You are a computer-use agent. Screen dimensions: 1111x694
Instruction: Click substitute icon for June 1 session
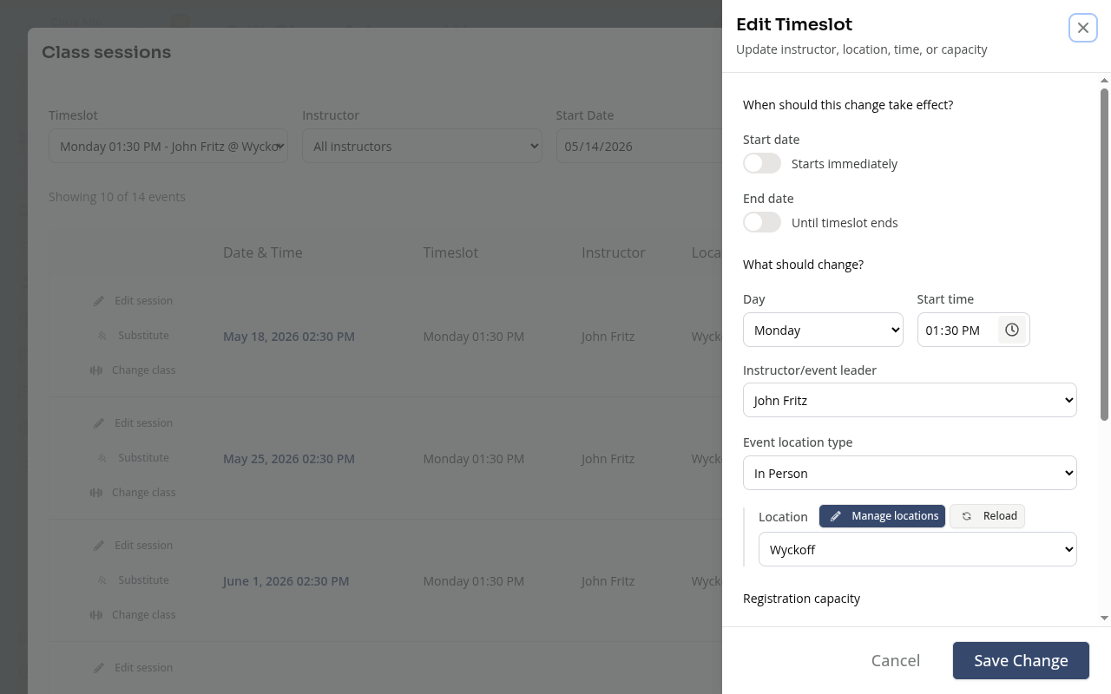click(x=102, y=580)
